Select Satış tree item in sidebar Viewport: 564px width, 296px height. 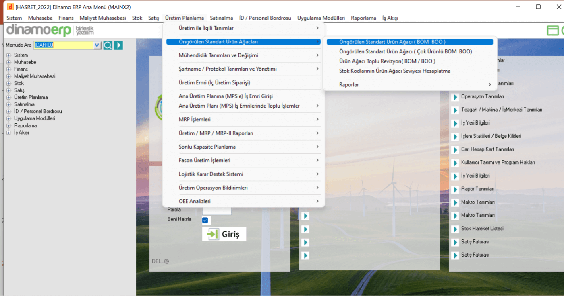click(19, 90)
